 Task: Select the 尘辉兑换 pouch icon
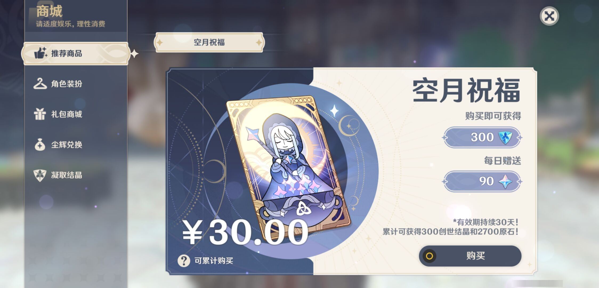40,145
